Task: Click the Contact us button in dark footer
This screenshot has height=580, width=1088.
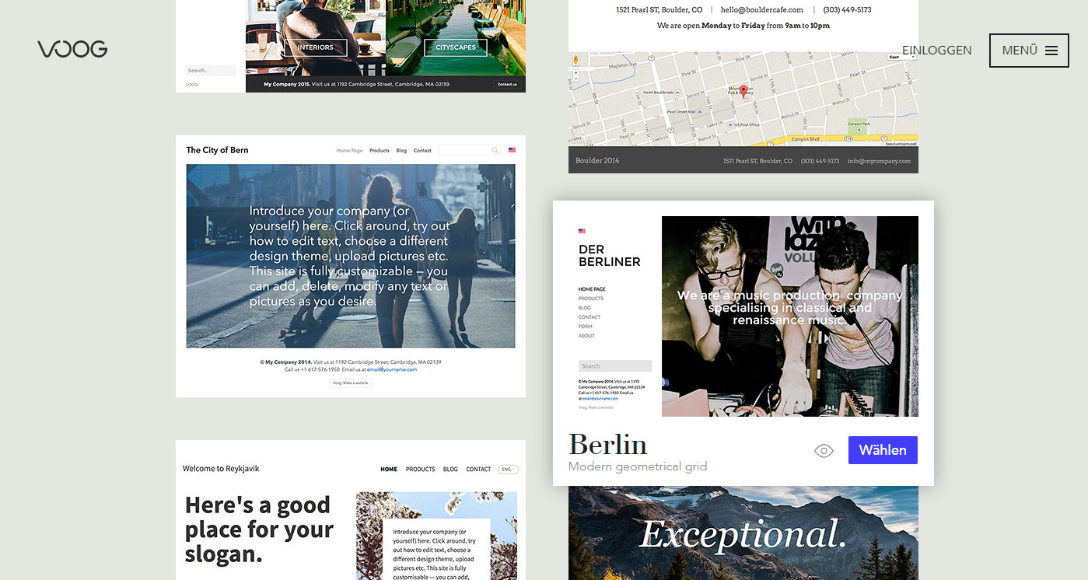Action: pos(507,84)
